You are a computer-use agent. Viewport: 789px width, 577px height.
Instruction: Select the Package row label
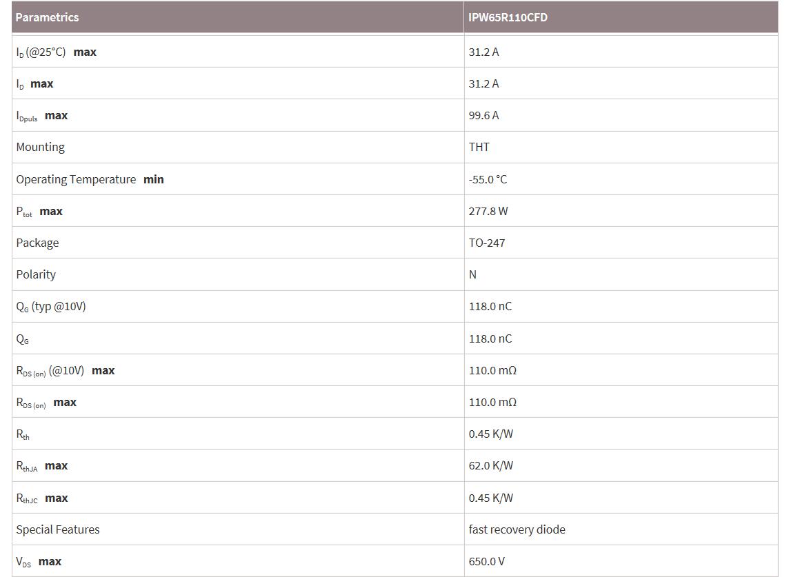click(x=37, y=243)
